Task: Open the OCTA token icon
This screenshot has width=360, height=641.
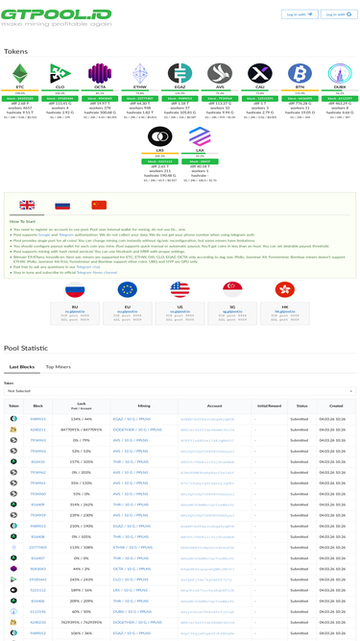Action: tap(100, 74)
